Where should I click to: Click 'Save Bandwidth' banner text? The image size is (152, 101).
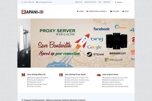coord(54,45)
